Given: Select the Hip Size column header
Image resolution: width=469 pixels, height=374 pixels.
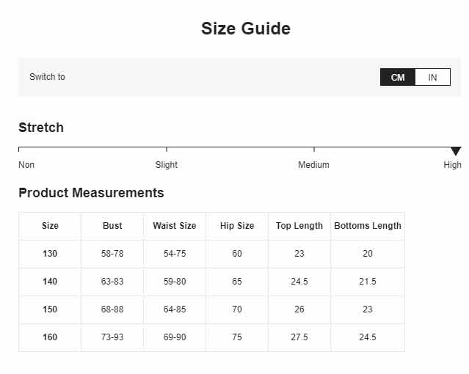Looking at the screenshot, I should point(237,226).
